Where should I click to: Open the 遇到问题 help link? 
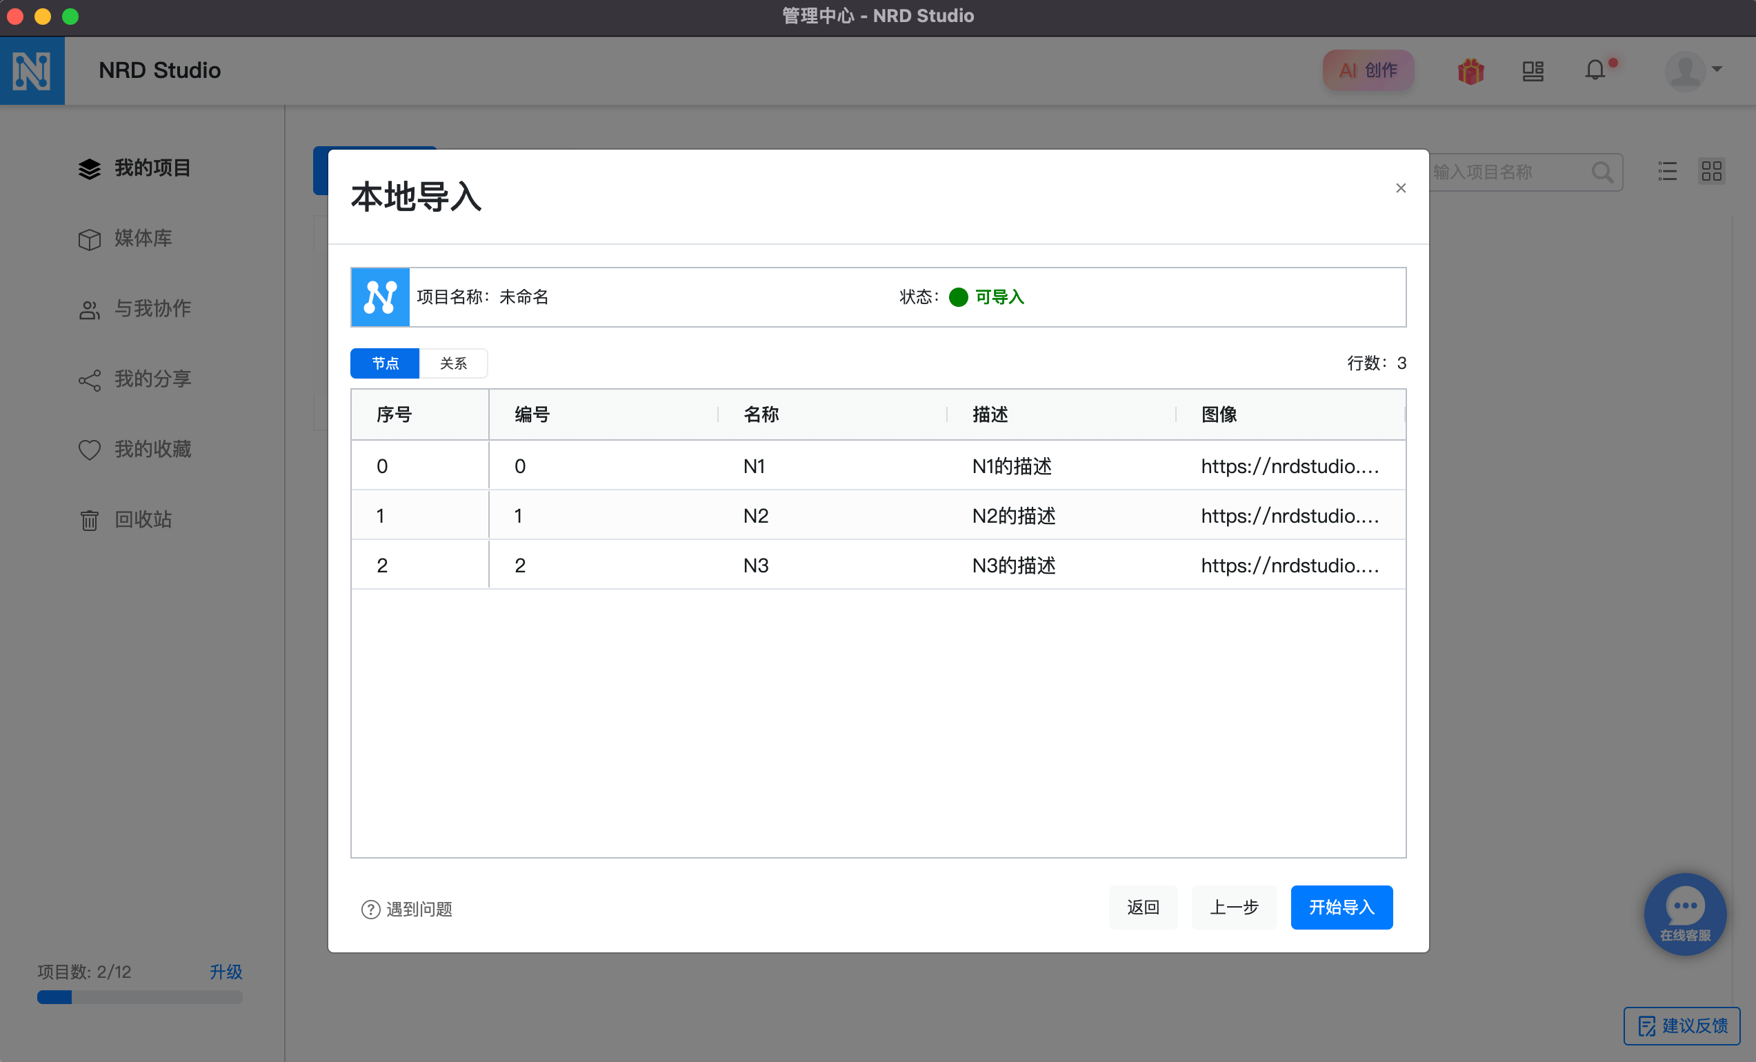pos(408,909)
